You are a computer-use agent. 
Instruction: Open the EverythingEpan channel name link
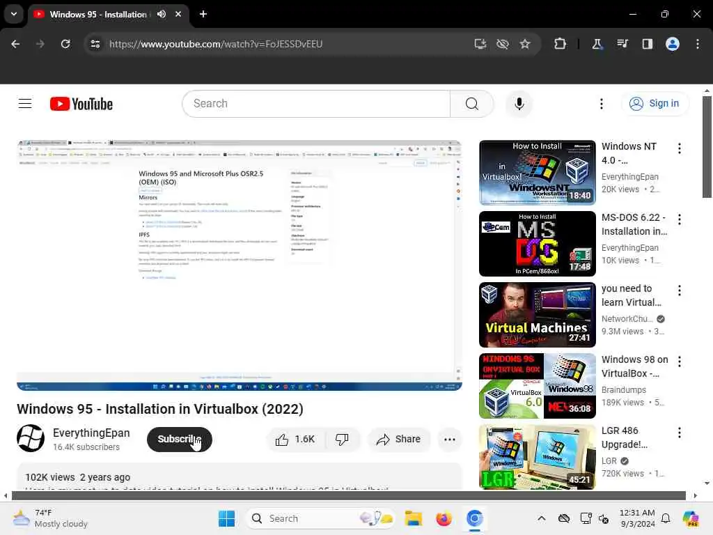click(91, 433)
